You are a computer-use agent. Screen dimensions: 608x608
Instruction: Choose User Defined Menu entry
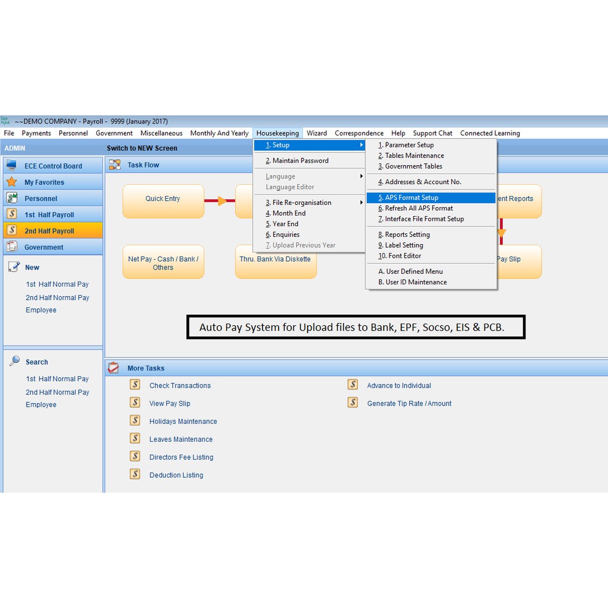pos(431,271)
